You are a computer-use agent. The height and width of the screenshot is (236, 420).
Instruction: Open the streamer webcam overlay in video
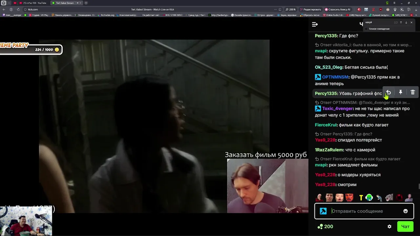(x=267, y=186)
